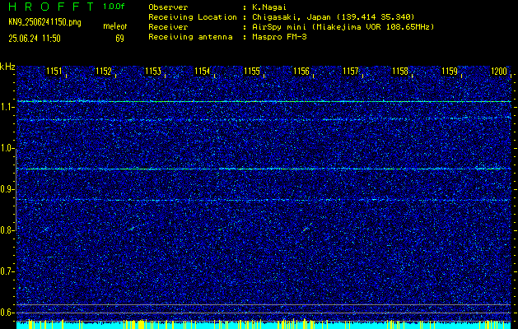Click the cyan signal level strip at bottom
This screenshot has width=518, height=329.
264,325
